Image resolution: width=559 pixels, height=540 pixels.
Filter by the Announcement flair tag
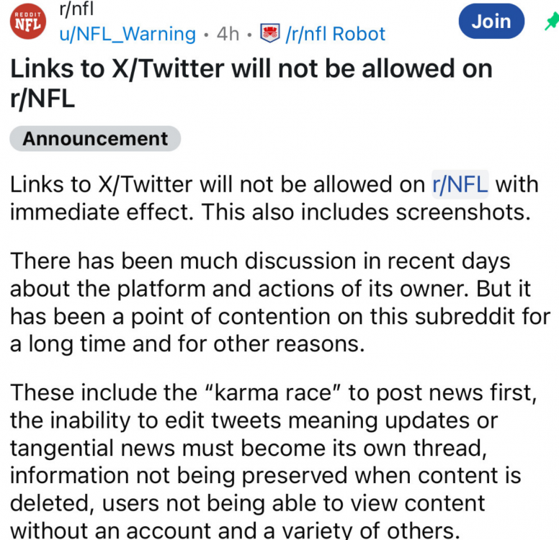[x=95, y=138]
